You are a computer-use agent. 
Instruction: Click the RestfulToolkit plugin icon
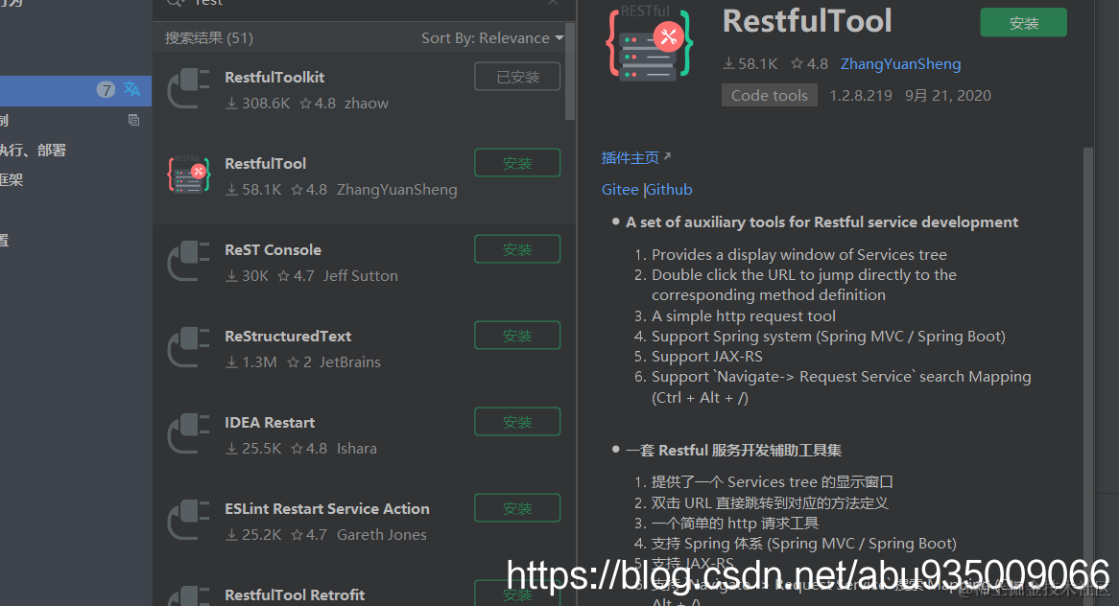[188, 88]
